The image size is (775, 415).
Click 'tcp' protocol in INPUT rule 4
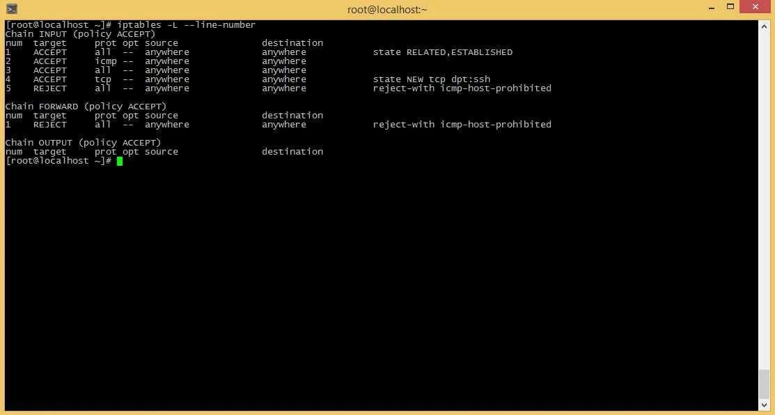click(103, 79)
